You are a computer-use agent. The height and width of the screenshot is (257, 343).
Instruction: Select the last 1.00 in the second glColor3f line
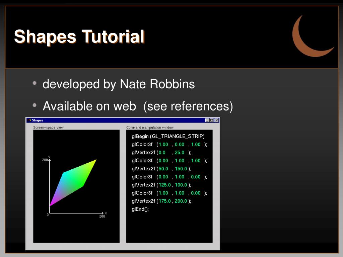point(196,161)
